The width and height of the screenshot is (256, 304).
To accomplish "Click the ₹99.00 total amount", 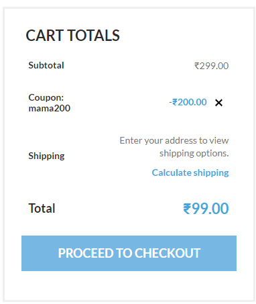I will (x=206, y=209).
